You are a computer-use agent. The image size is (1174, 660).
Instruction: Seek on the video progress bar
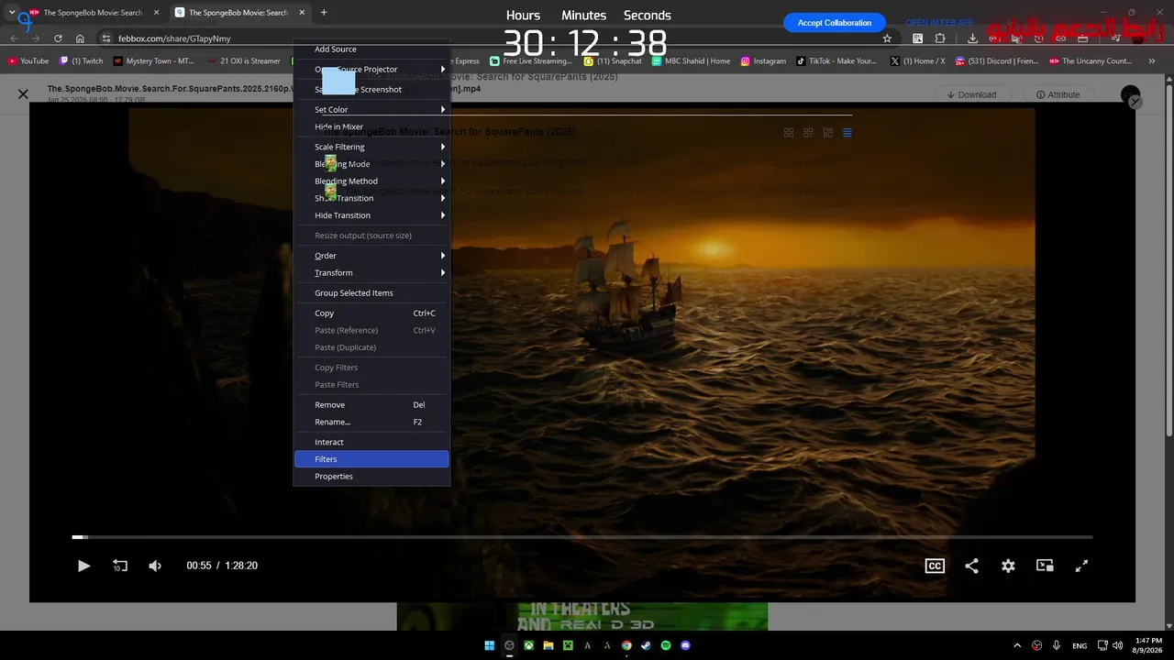coord(582,537)
